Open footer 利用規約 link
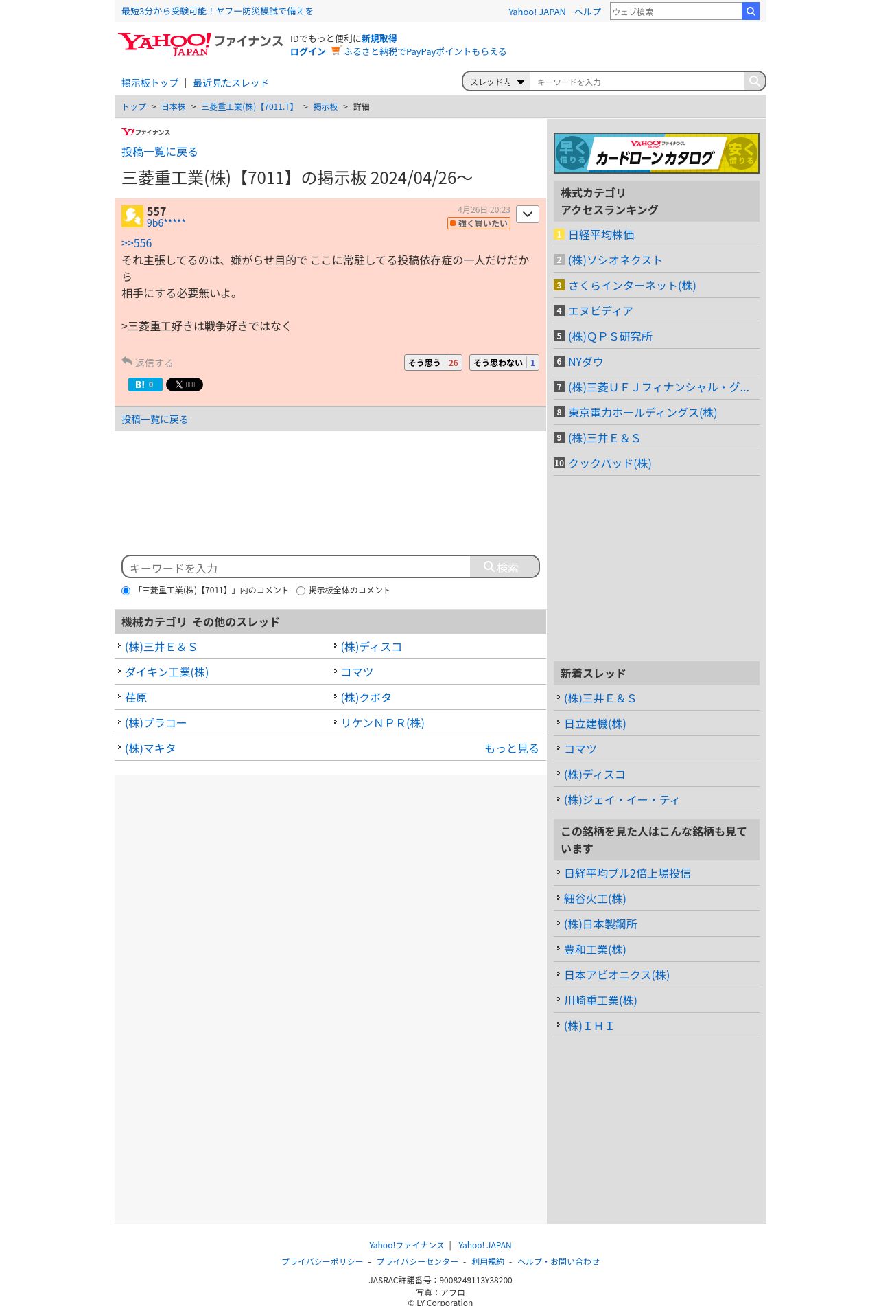The width and height of the screenshot is (881, 1306). 488,1261
